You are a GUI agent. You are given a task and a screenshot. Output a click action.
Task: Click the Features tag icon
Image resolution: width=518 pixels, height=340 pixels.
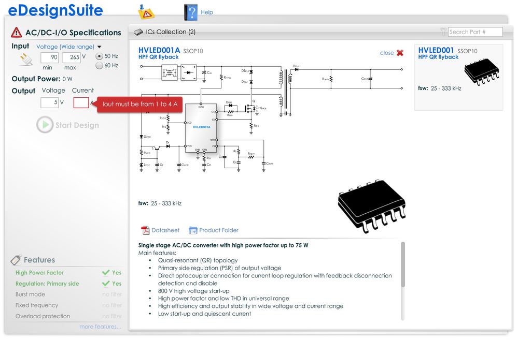coord(16,260)
